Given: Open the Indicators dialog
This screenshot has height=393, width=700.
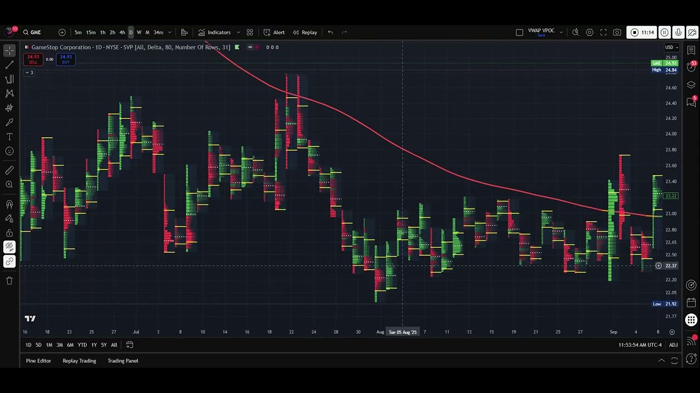Looking at the screenshot, I should coord(214,32).
